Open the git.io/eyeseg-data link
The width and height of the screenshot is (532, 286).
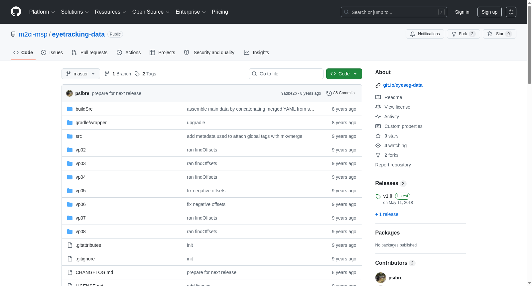(x=403, y=85)
